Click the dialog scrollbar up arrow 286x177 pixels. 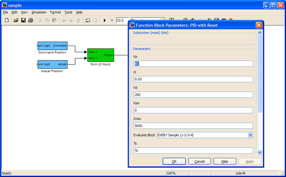click(260, 33)
